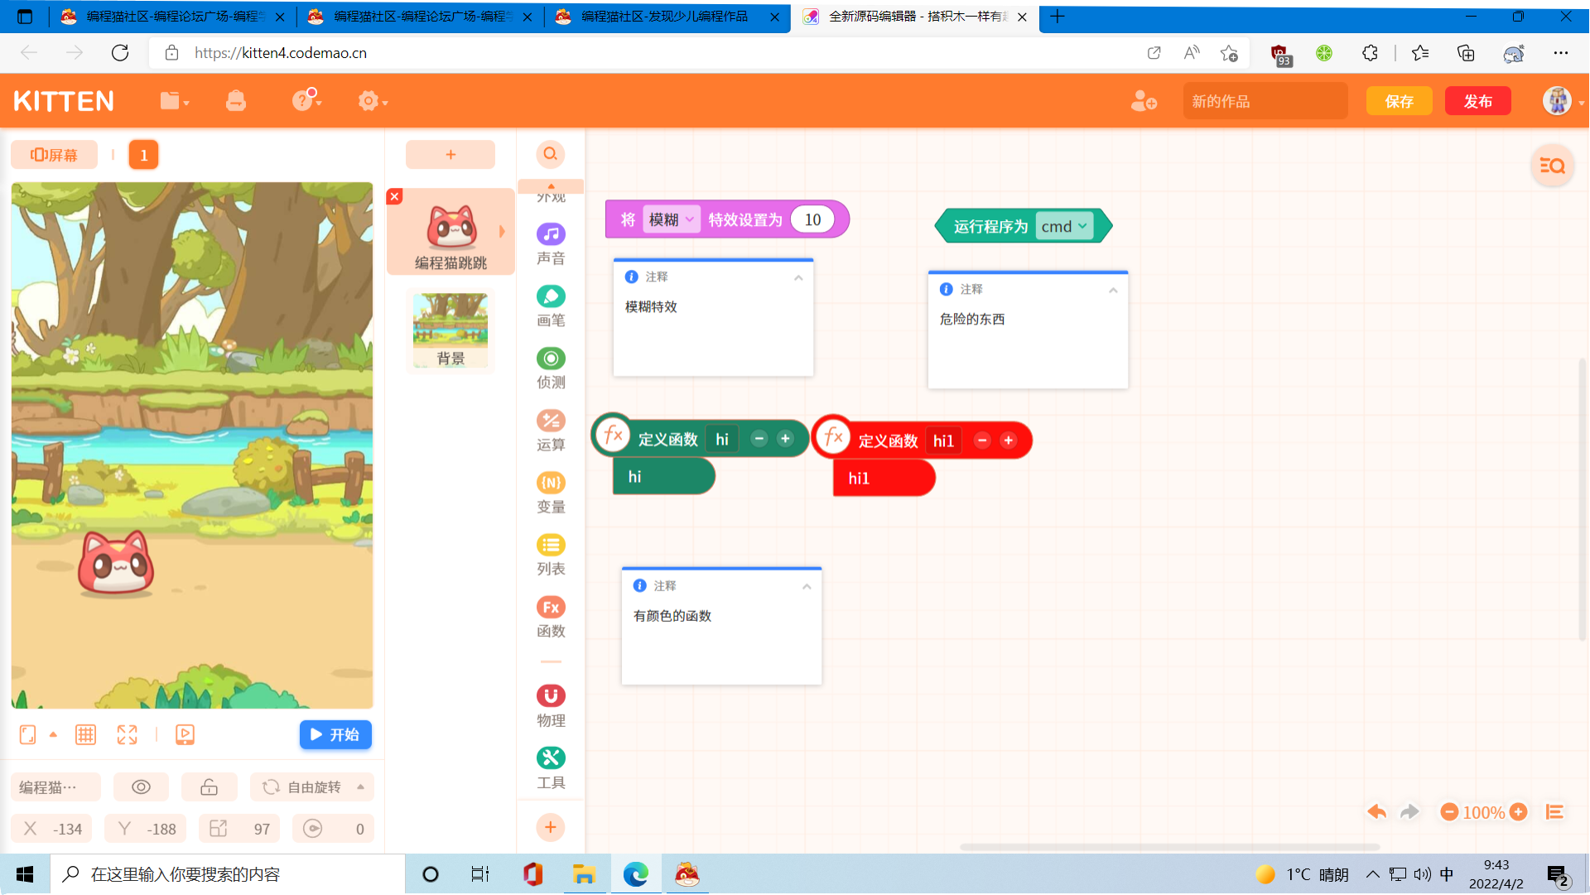This screenshot has height=895, width=1590.
Task: Switch to the 发现少儿编程作品 browser tab
Action: tap(667, 17)
